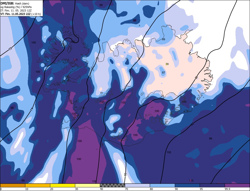The image size is (250, 191).
Task: Click the contour line label 76
Action: point(97,58)
